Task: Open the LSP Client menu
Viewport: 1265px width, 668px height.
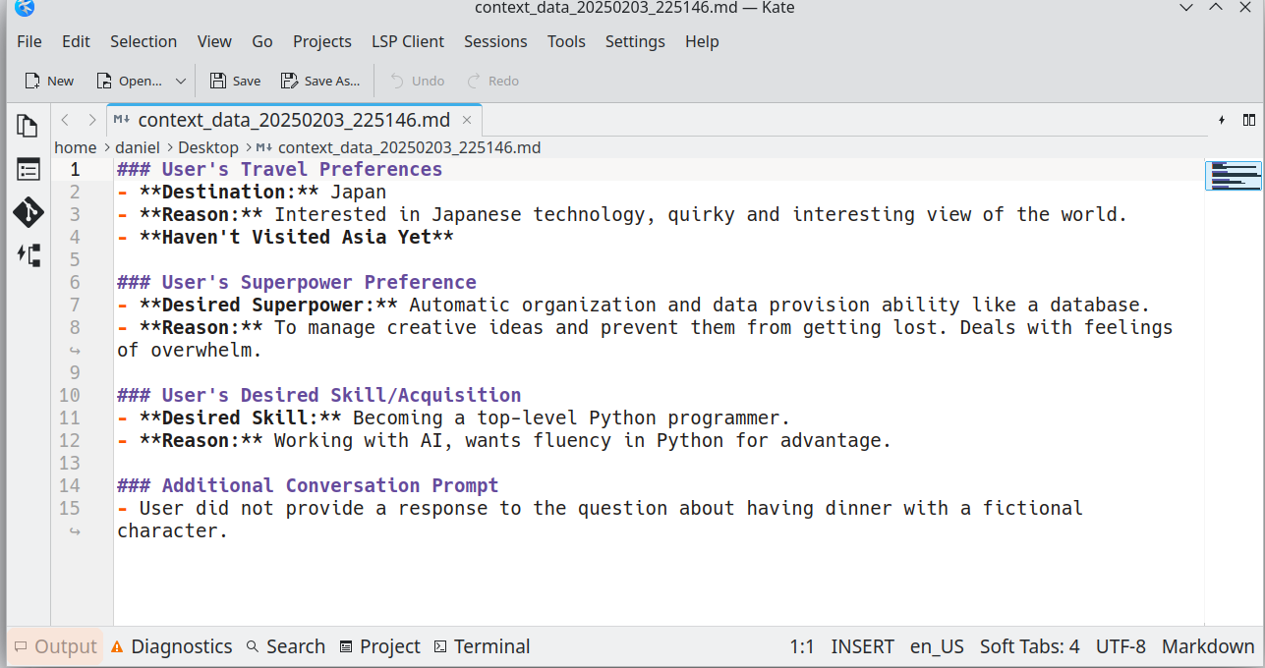Action: [x=408, y=41]
